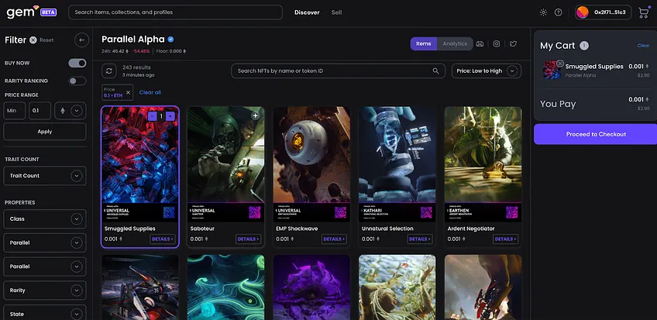Click the Reset filter link
This screenshot has width=657, height=320.
46,40
